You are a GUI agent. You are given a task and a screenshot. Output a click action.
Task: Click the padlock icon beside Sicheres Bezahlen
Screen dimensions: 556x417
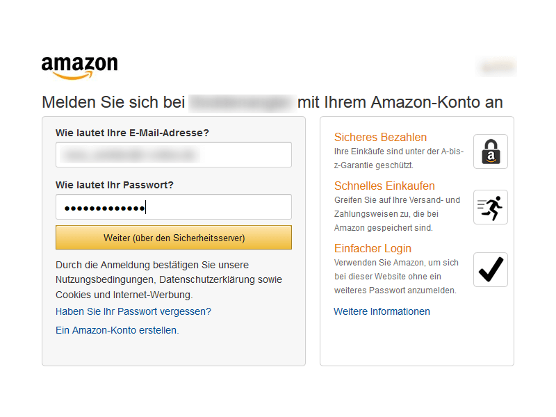pos(490,152)
